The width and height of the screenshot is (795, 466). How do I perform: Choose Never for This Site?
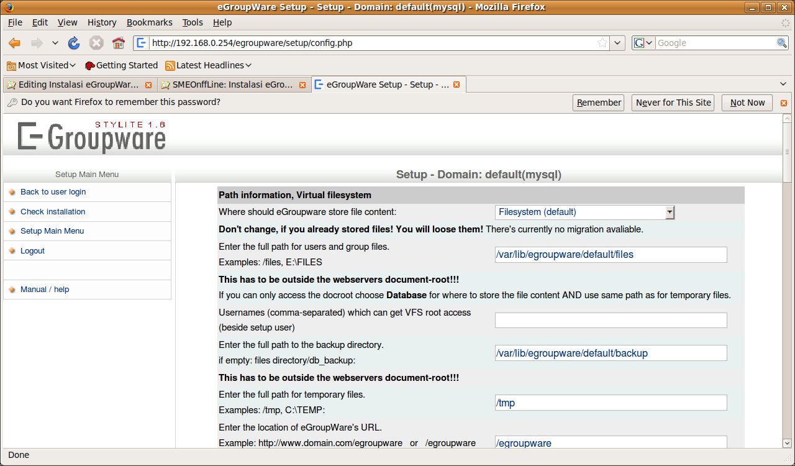[x=673, y=103]
